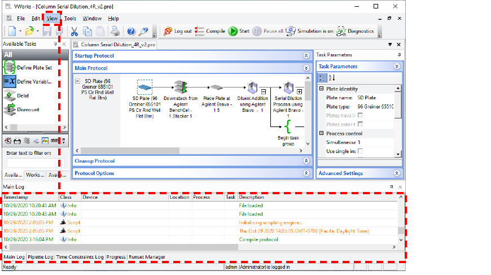Screen dimensions: 491x275
Task: Select the Delid task icon
Action: click(10, 95)
